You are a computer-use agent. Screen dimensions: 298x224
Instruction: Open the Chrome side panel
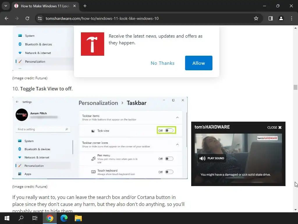270,18
